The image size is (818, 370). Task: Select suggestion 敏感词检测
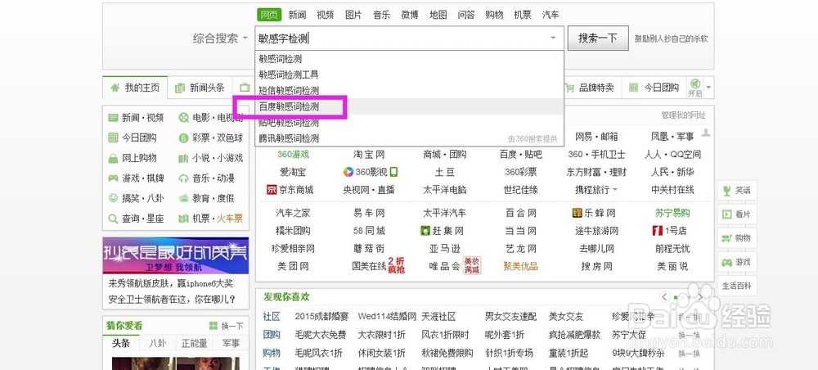[410, 59]
